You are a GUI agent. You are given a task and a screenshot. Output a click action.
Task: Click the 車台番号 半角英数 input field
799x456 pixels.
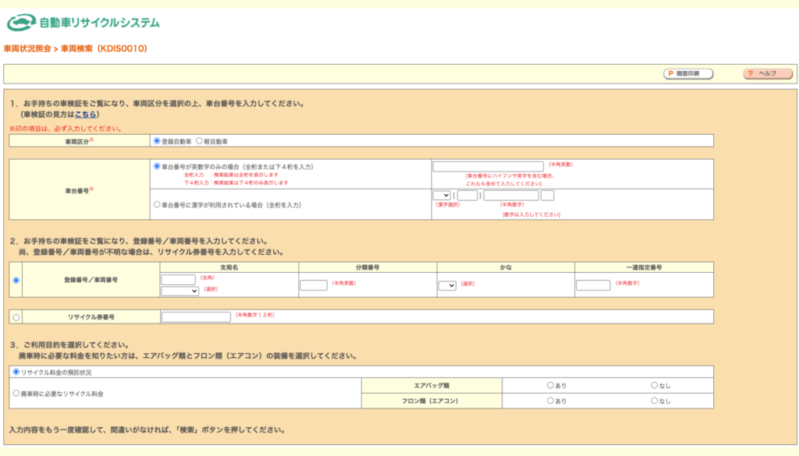[x=488, y=167]
